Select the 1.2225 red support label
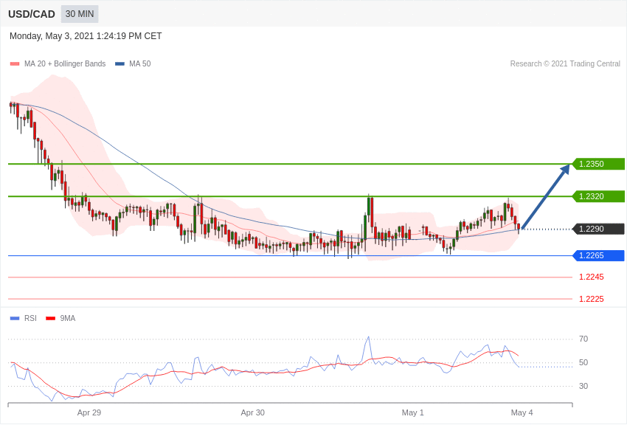 [x=591, y=299]
